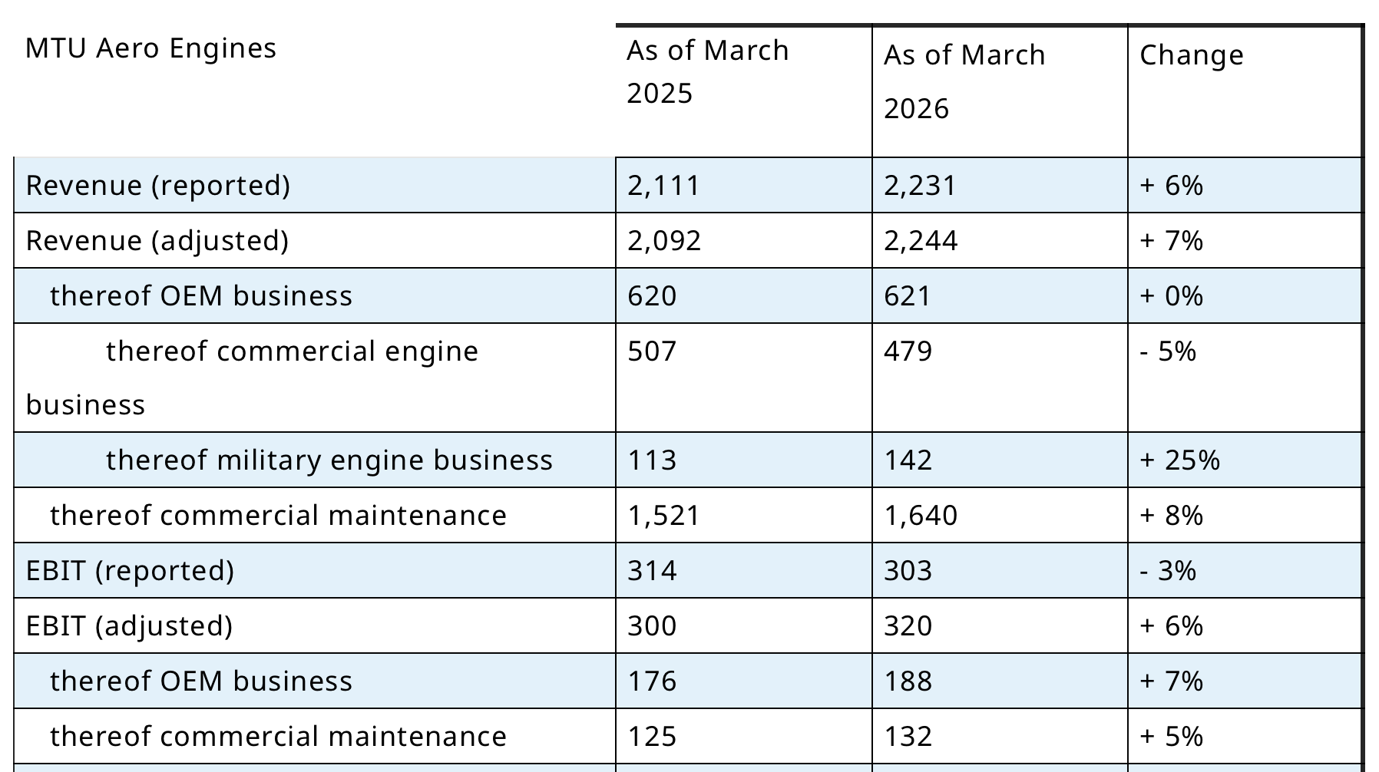Viewport: 1379px width, 772px height.
Task: Click the 621 OEM business revenue cell
Action: (907, 296)
